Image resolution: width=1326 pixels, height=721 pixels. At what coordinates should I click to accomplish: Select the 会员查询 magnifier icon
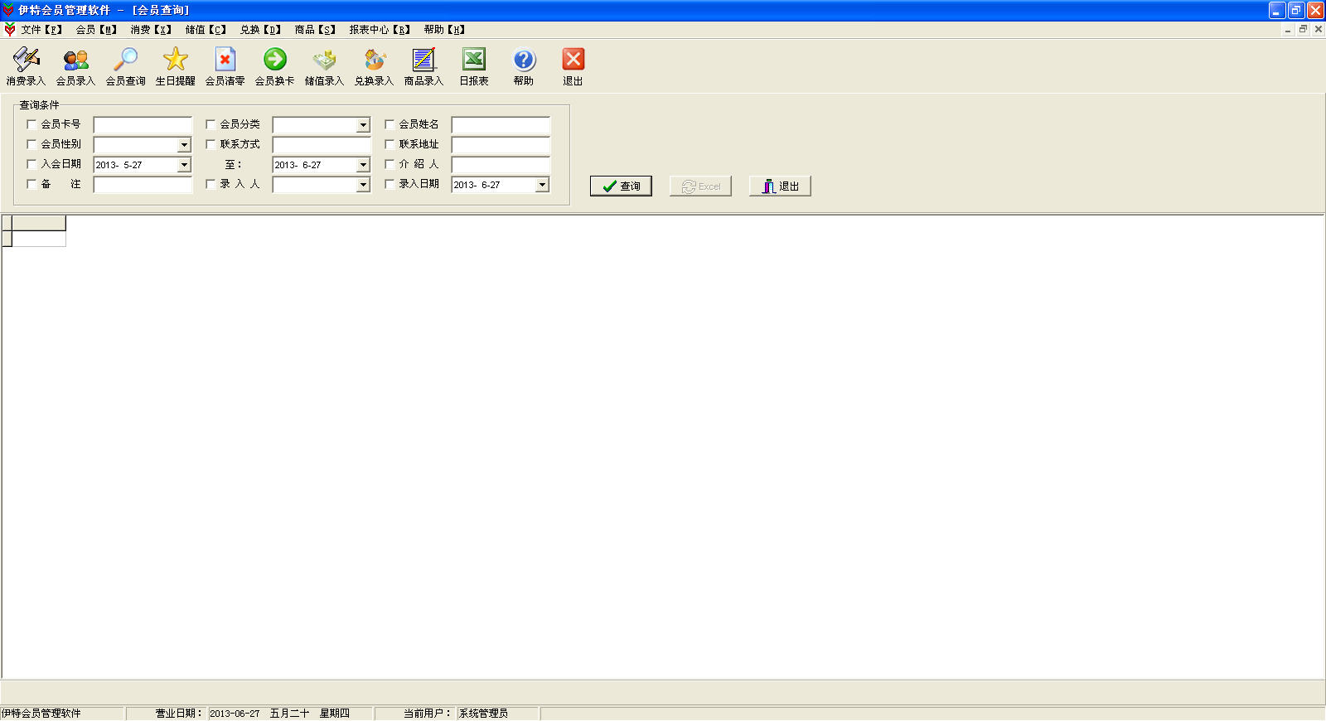tap(126, 66)
